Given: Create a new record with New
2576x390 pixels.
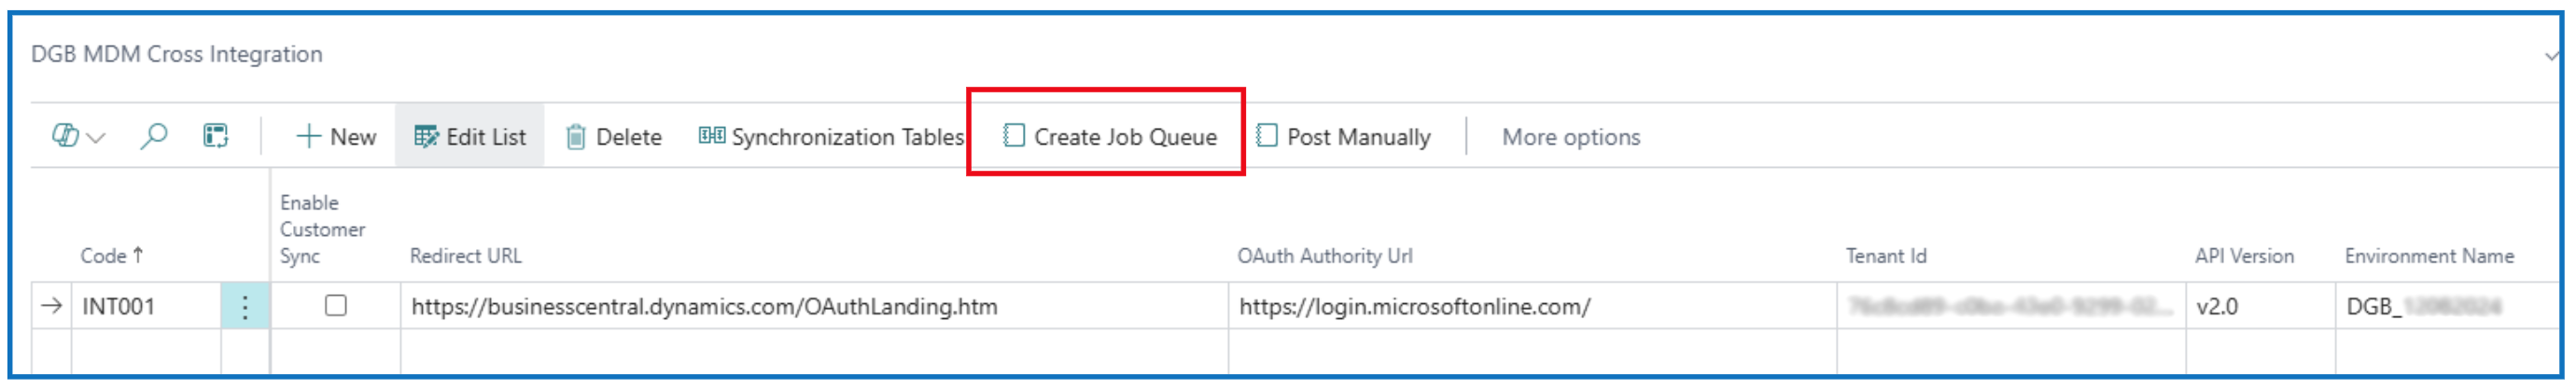Looking at the screenshot, I should (x=336, y=137).
